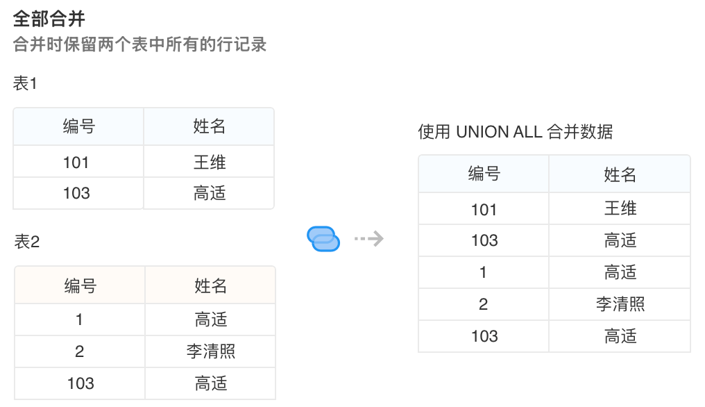Click the cell 2 in 表2
The image size is (705, 407).
coord(80,351)
